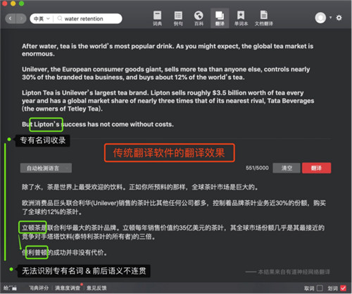Screen dimensions: 352x294
Task: Open the settings gear icon
Action: tap(339, 18)
